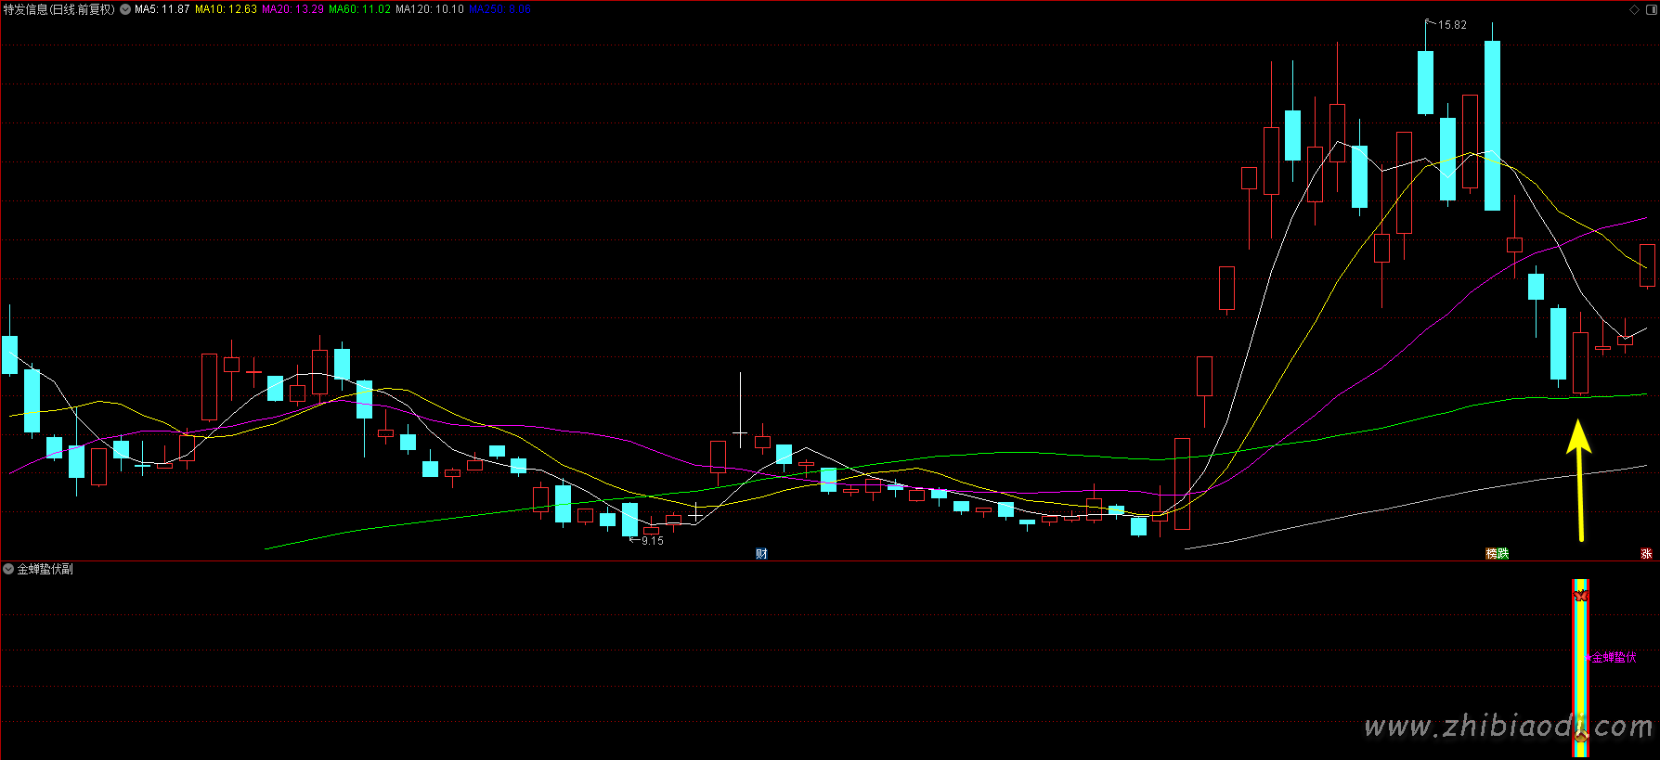This screenshot has width=1660, height=760.
Task: Click the white MA120 label
Action: [429, 9]
